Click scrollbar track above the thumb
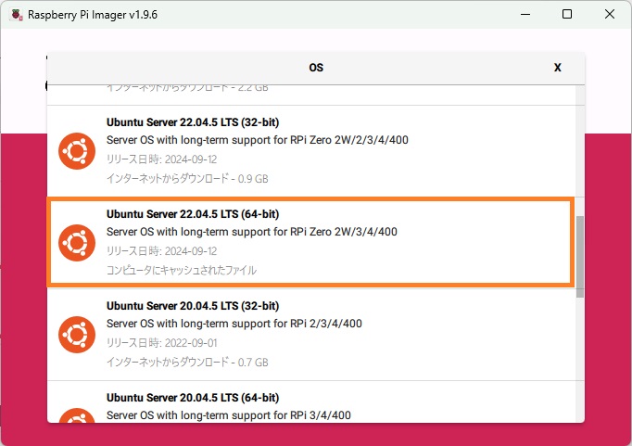 tap(580, 148)
